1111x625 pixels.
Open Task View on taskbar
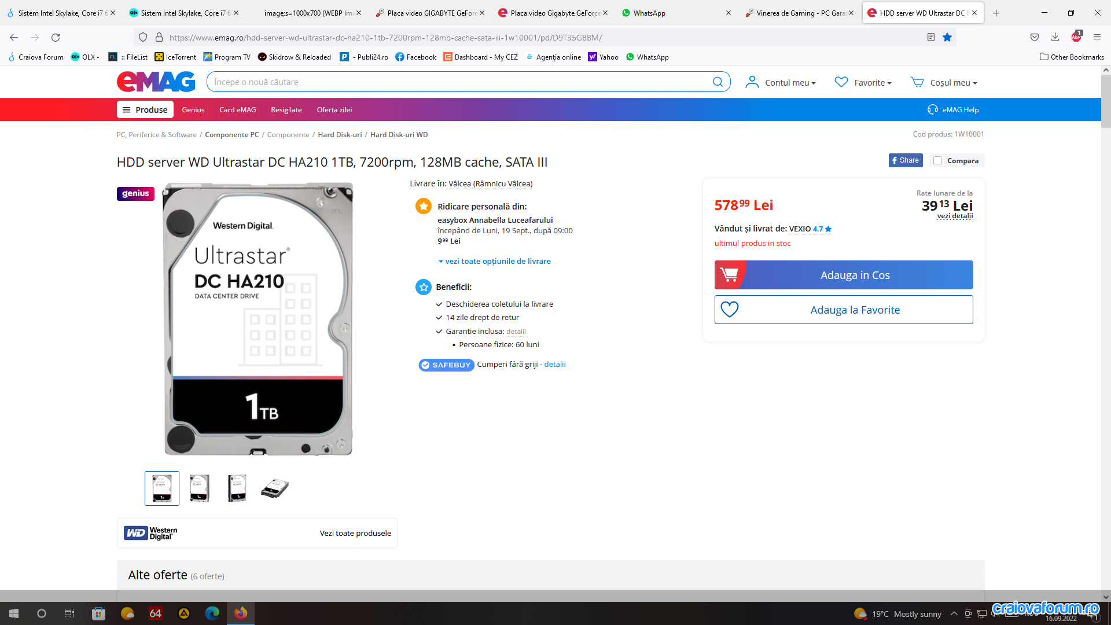point(69,613)
